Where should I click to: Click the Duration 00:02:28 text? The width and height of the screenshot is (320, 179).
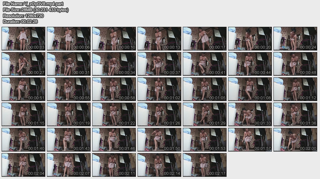(20, 22)
